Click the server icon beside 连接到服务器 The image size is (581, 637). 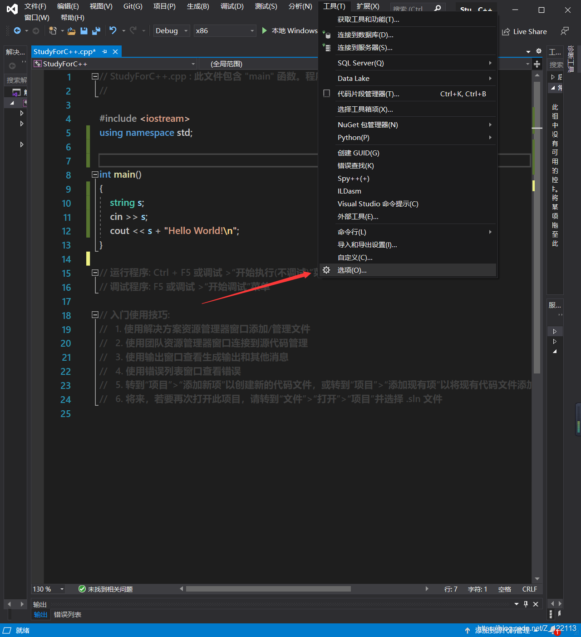coord(327,48)
